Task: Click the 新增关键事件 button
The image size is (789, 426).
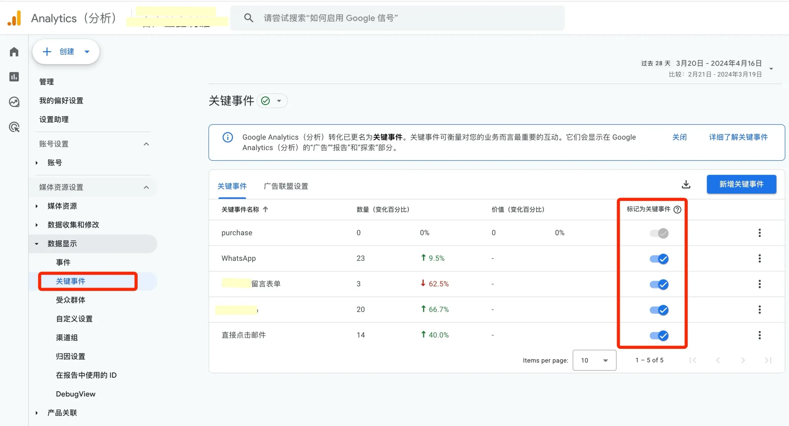Action: click(x=741, y=184)
